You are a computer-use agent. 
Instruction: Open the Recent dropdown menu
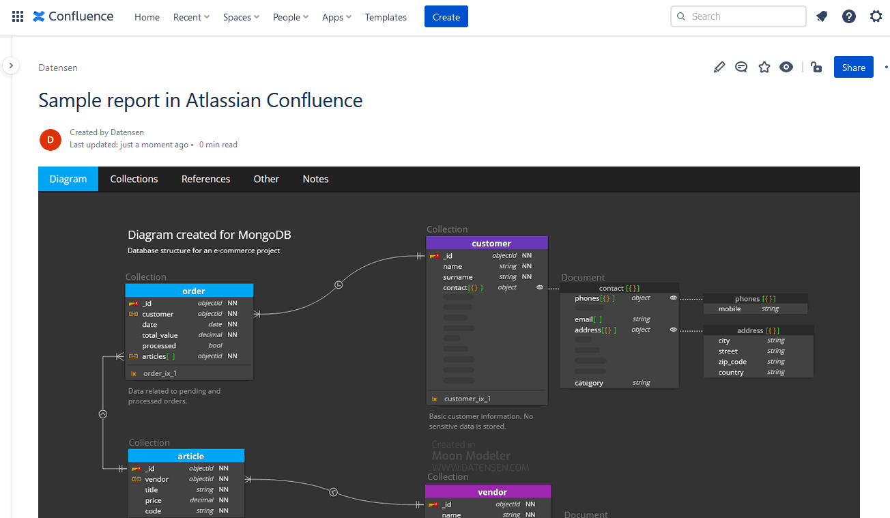(192, 17)
